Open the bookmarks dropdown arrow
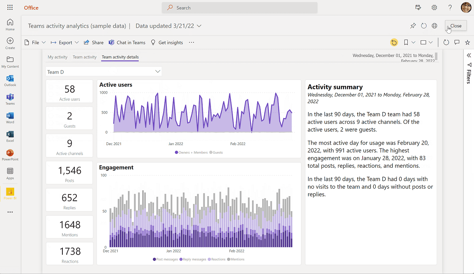The image size is (474, 274). pyautogui.click(x=414, y=42)
